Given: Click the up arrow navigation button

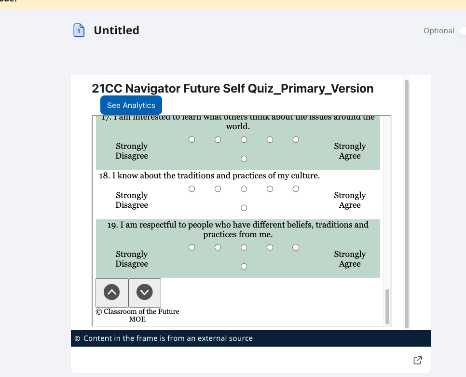Looking at the screenshot, I should coord(112,293).
